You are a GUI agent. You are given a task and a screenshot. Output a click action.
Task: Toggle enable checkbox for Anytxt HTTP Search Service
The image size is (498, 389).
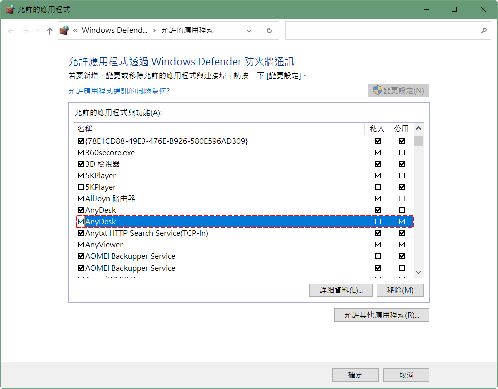[x=81, y=233]
